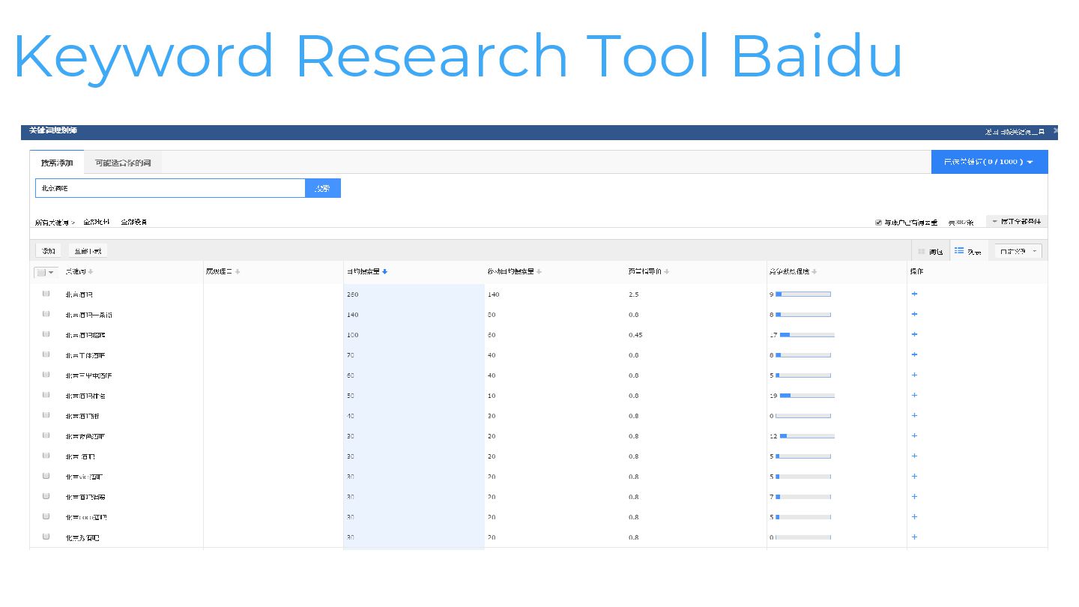Open the selected keywords (0 / 1000) dropdown
1079x607 pixels.
click(989, 162)
